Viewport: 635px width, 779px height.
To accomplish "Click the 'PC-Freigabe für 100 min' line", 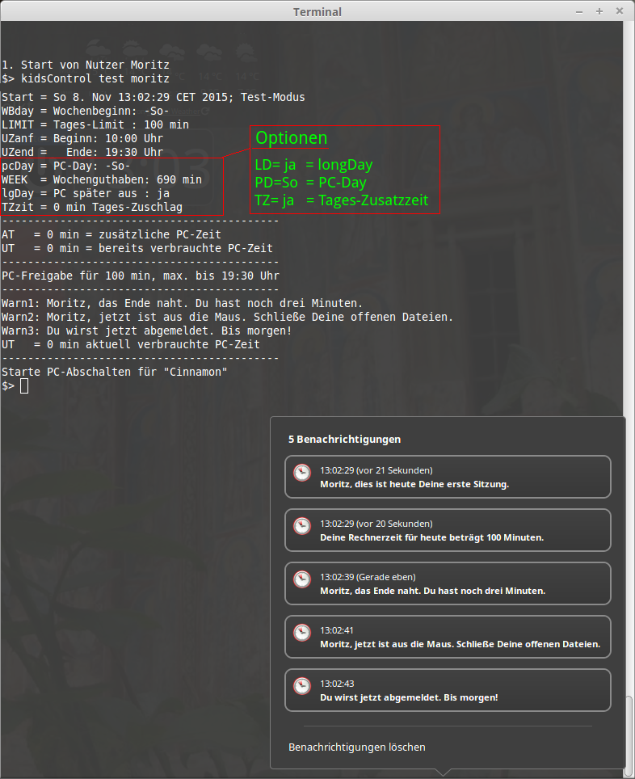I will (x=140, y=276).
